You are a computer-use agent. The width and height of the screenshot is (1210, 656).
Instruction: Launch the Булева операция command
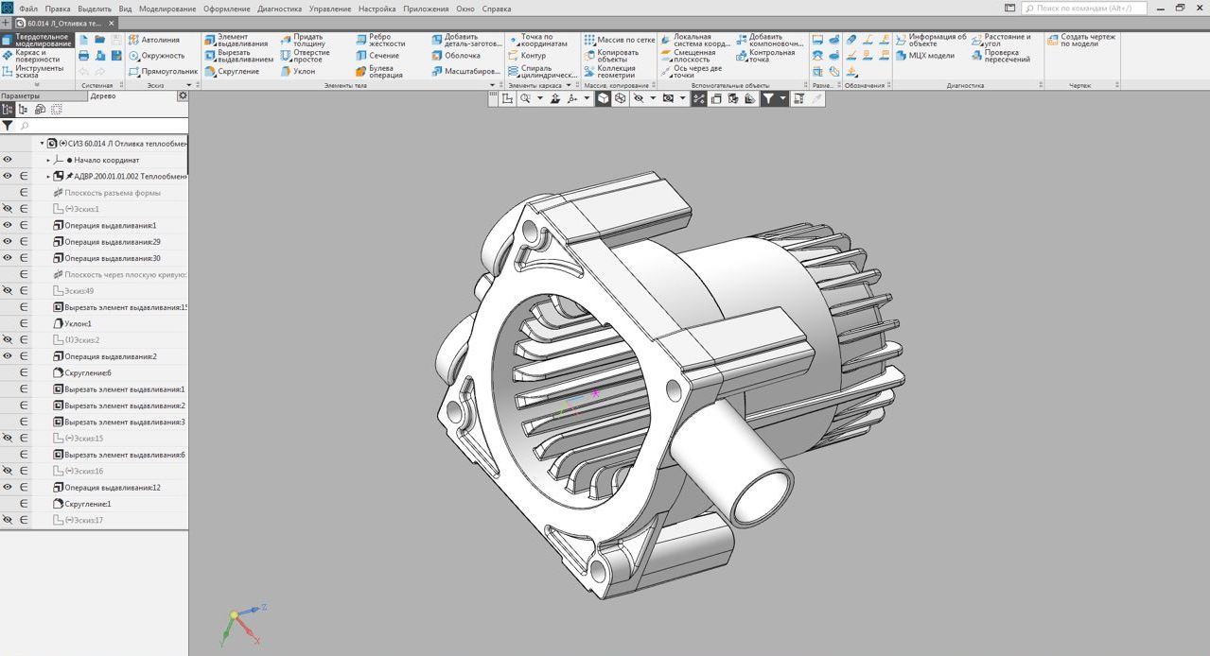tap(378, 71)
